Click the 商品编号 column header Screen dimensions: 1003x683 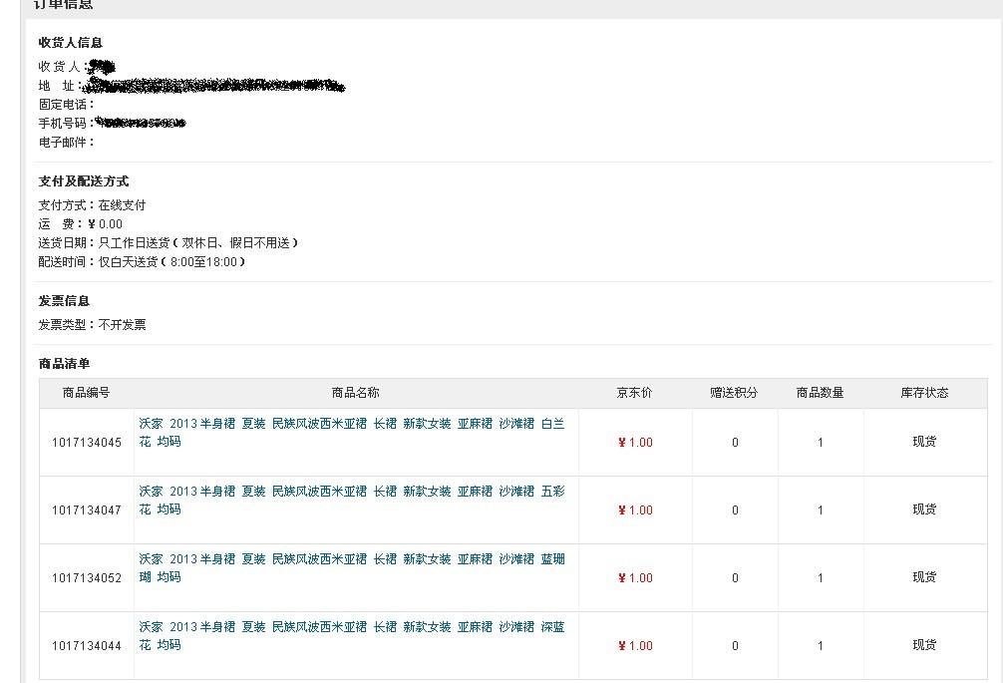(x=87, y=393)
